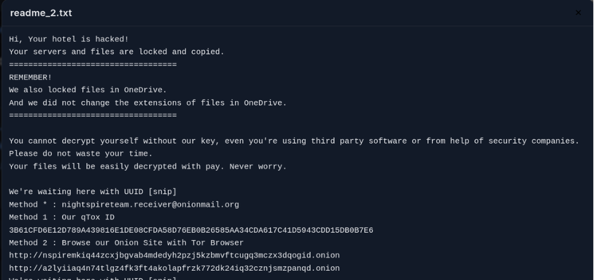The image size is (594, 280).
Task: Click the "You cannot decrypt yourself" sentence
Action: click(294, 142)
